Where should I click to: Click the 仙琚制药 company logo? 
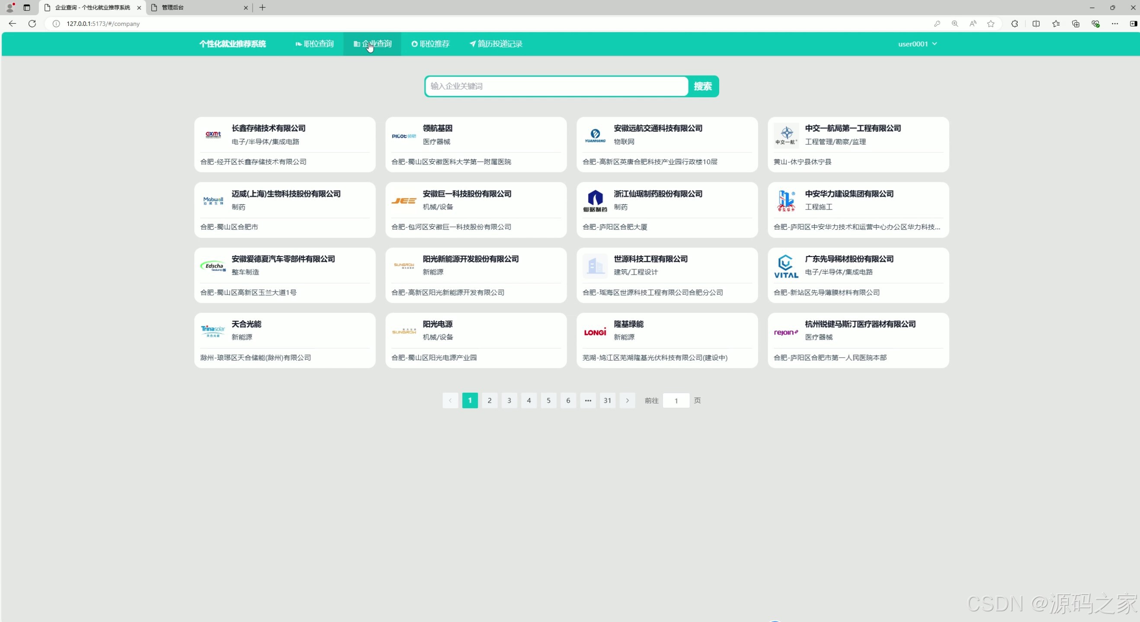pyautogui.click(x=595, y=201)
